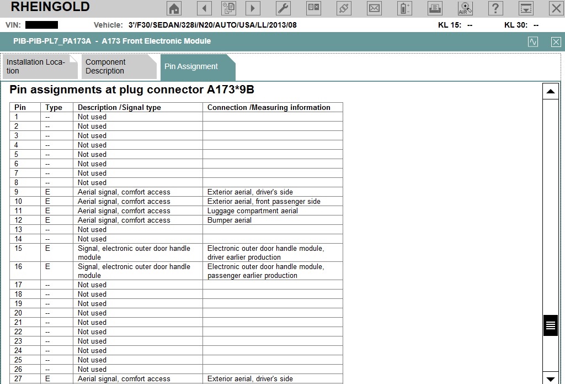Switch to Installation Location tab

[40, 66]
